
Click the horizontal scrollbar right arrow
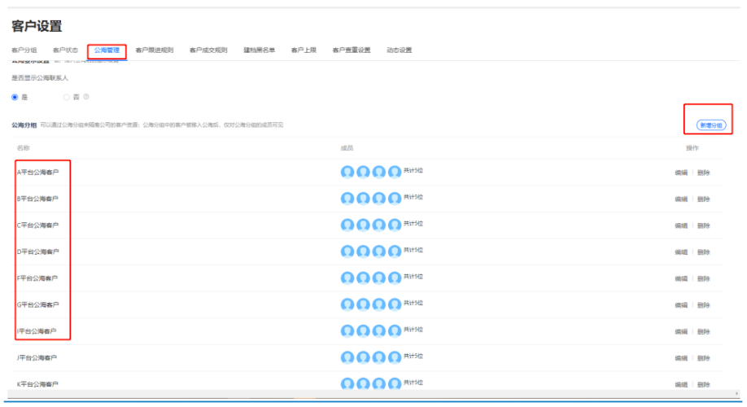(x=737, y=394)
